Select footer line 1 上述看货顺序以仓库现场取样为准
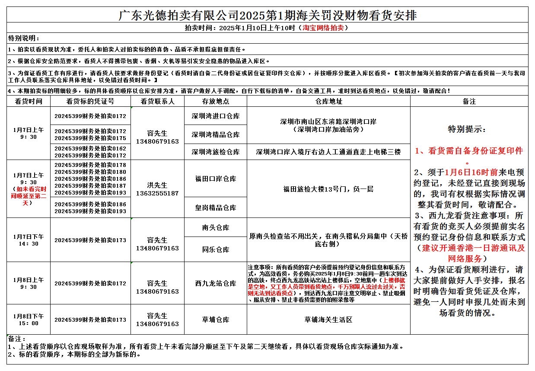 tap(207, 347)
